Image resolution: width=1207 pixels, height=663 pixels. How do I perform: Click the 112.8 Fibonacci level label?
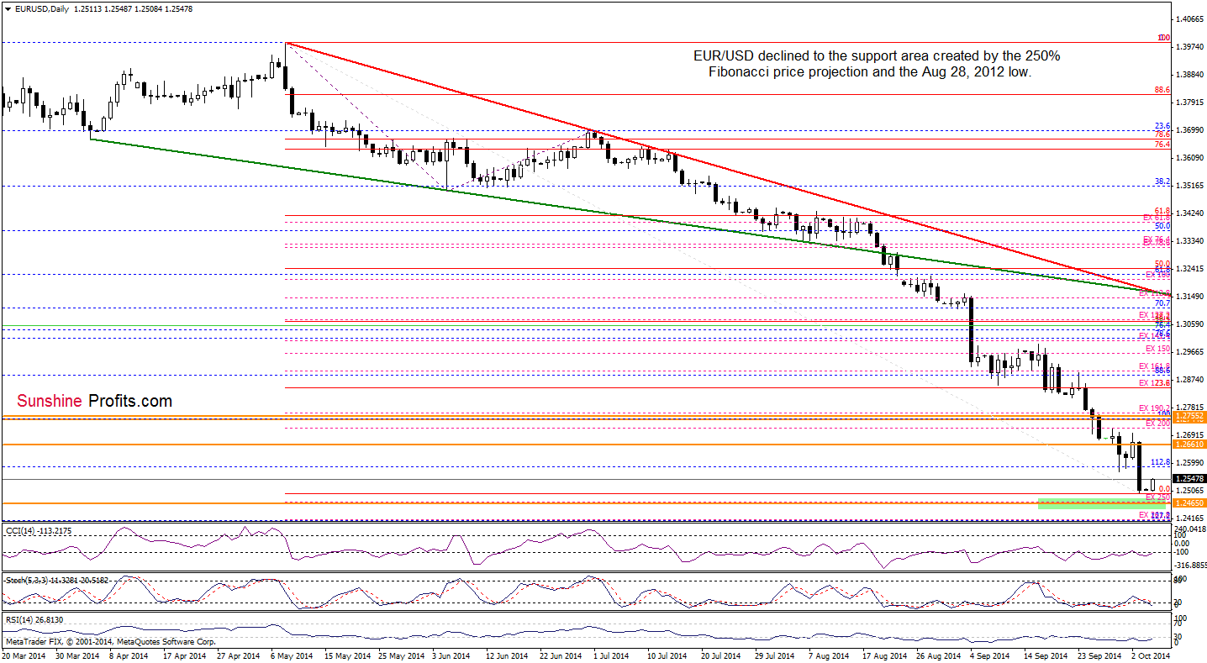click(x=1161, y=461)
